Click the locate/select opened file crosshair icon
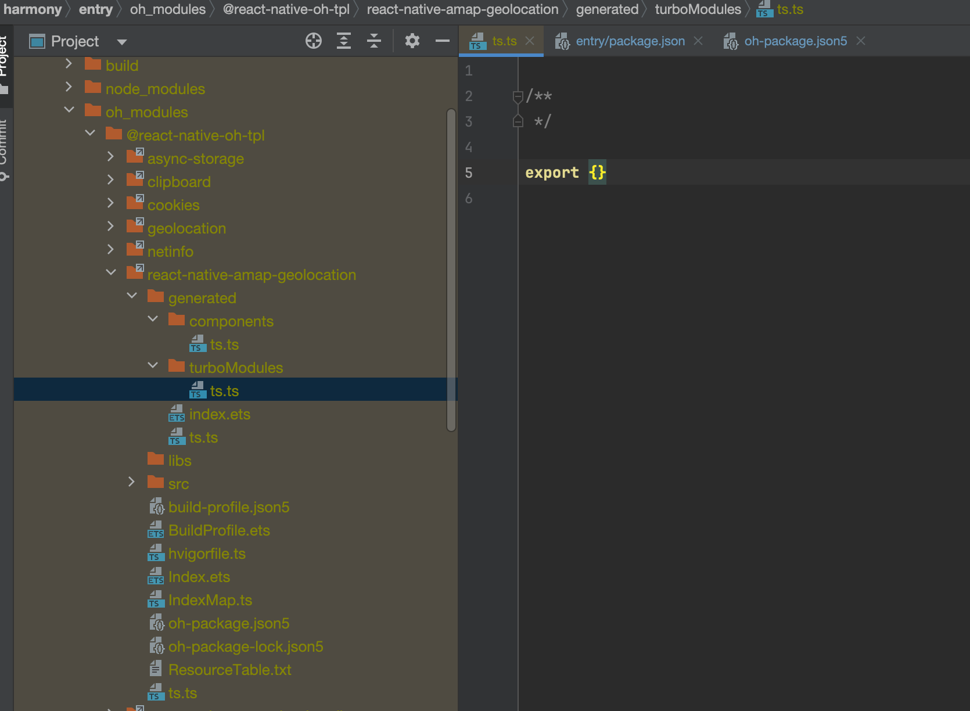 314,41
